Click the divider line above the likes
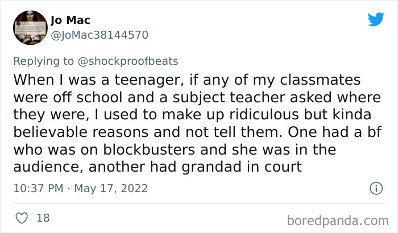The width and height of the screenshot is (398, 233). [x=199, y=203]
